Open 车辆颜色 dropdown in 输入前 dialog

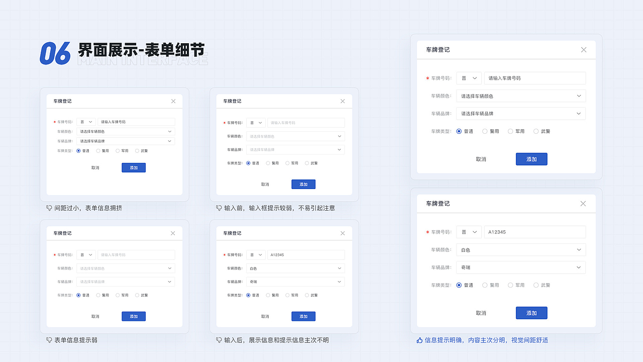click(295, 136)
